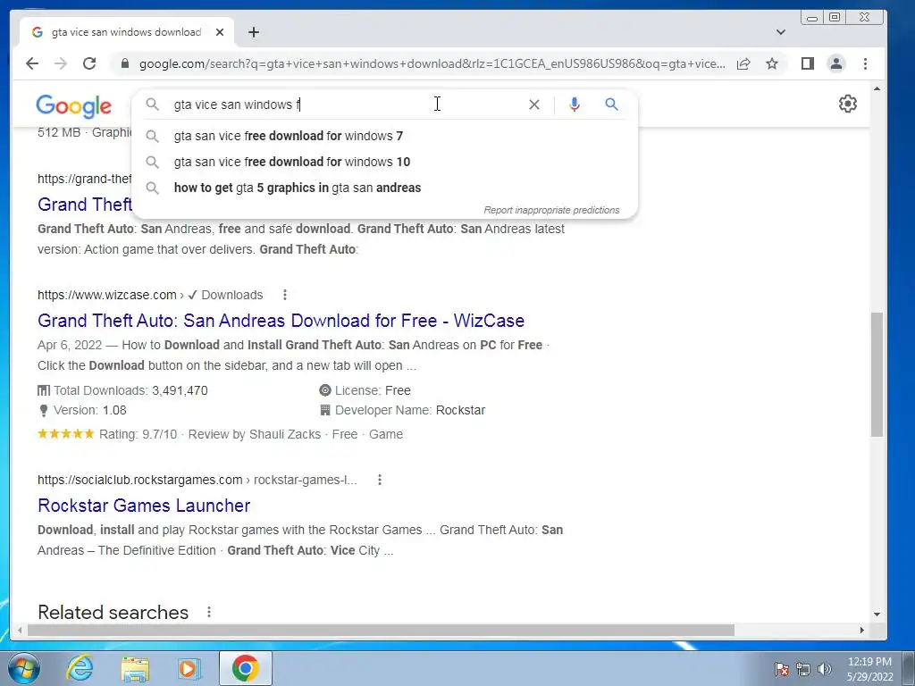Open network icon in system tray

pos(803,669)
